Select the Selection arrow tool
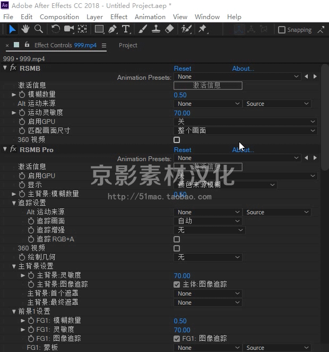Image resolution: width=329 pixels, height=352 pixels. coord(12,29)
